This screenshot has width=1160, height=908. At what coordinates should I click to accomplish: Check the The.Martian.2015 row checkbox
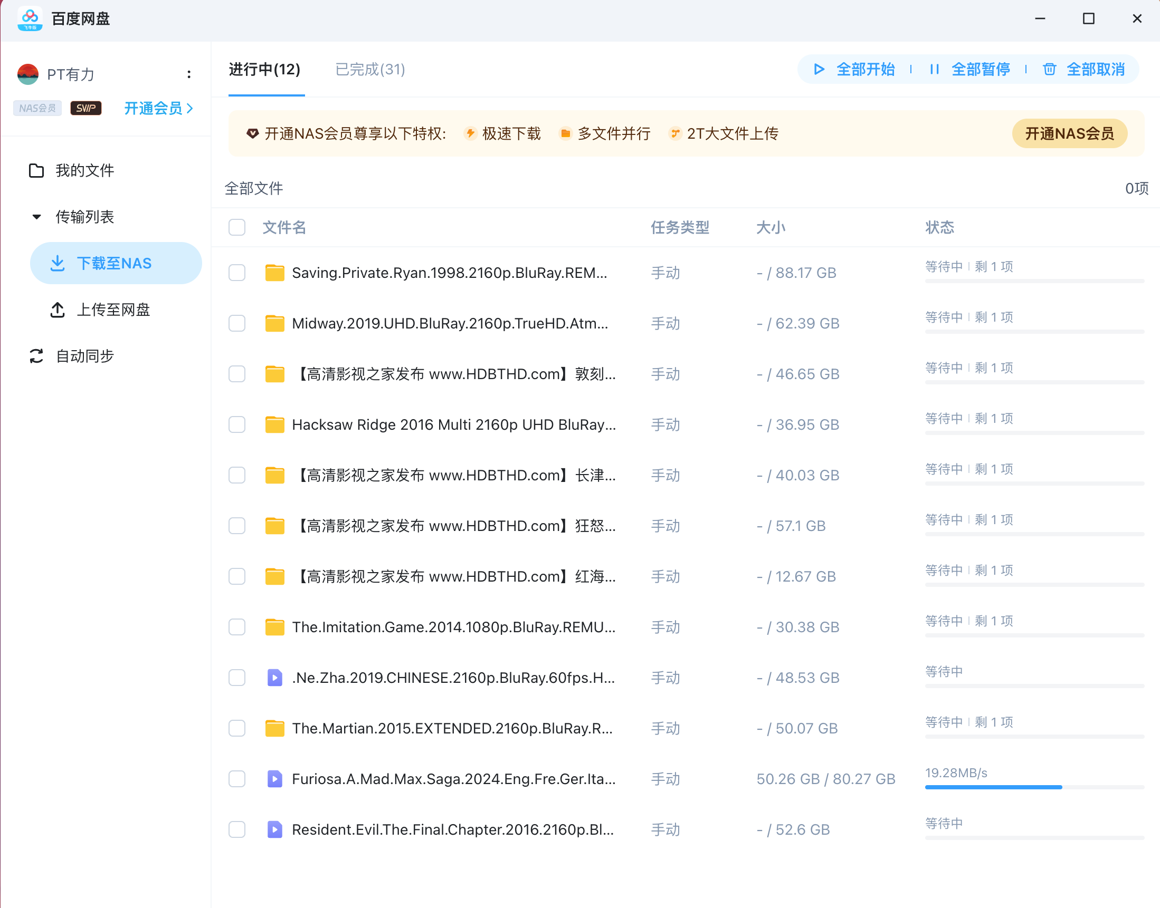point(237,728)
